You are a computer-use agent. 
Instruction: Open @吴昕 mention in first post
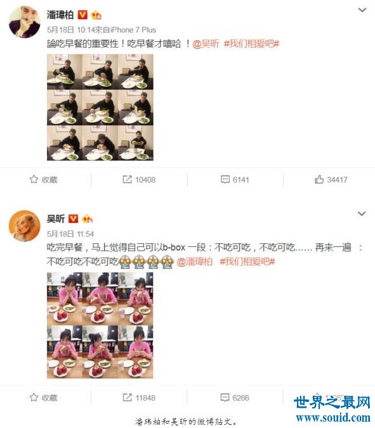[x=206, y=44]
